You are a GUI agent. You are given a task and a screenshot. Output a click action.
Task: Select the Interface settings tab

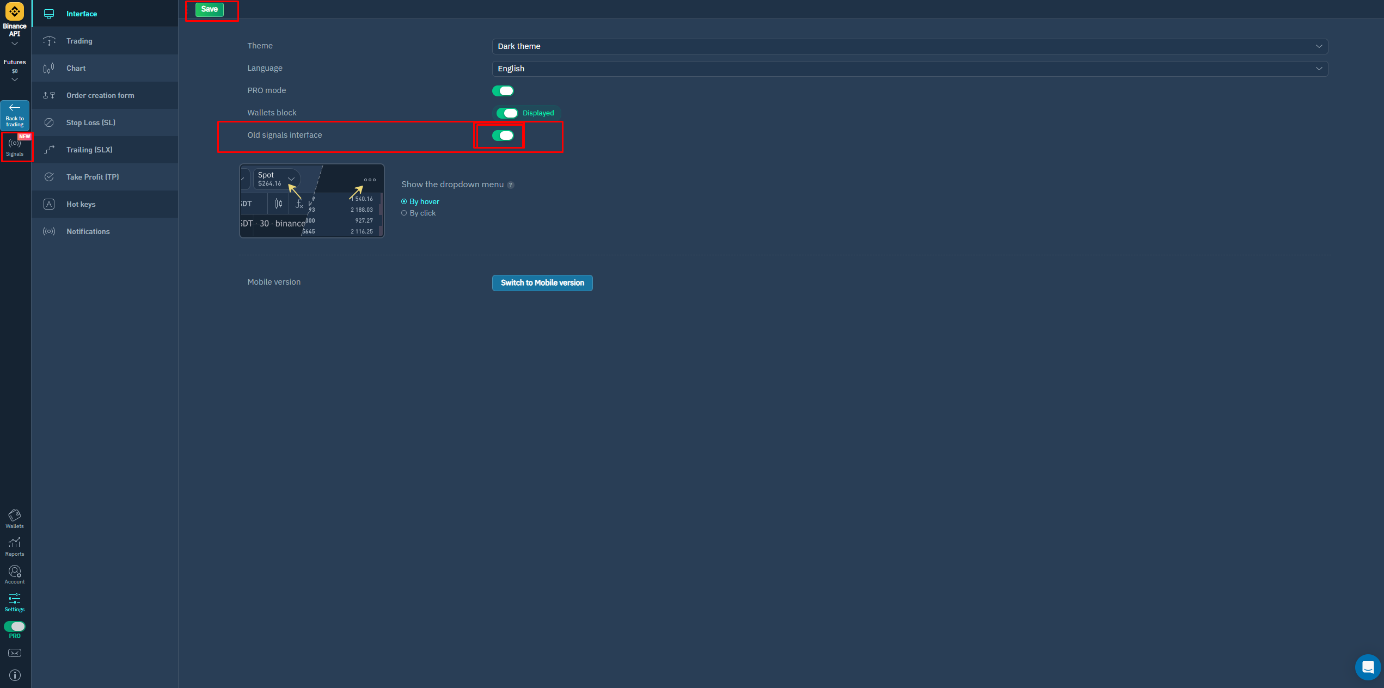(105, 14)
